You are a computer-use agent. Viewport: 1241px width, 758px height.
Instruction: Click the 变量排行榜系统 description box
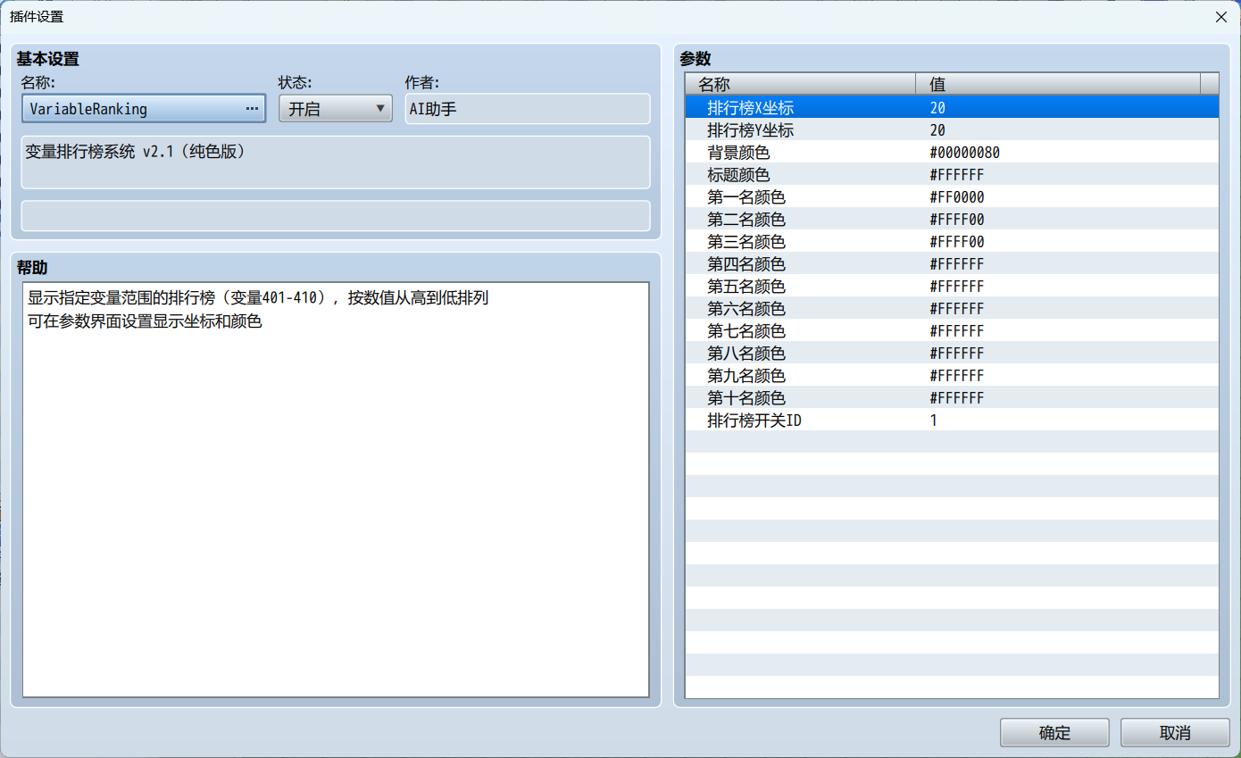[x=336, y=162]
